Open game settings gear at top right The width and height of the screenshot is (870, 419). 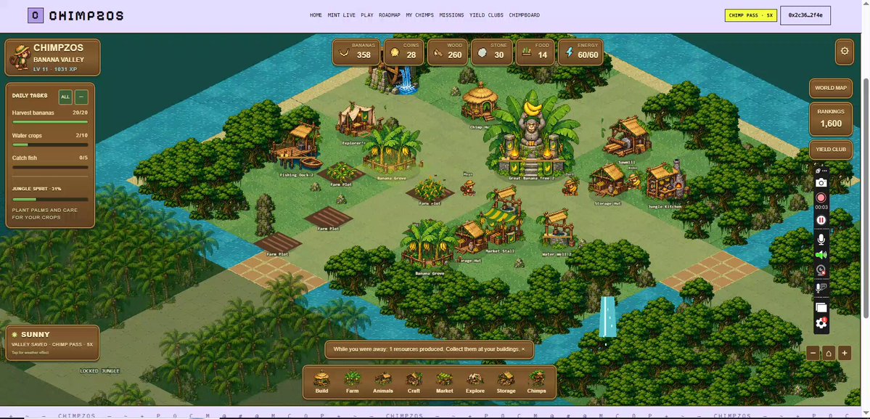point(845,51)
